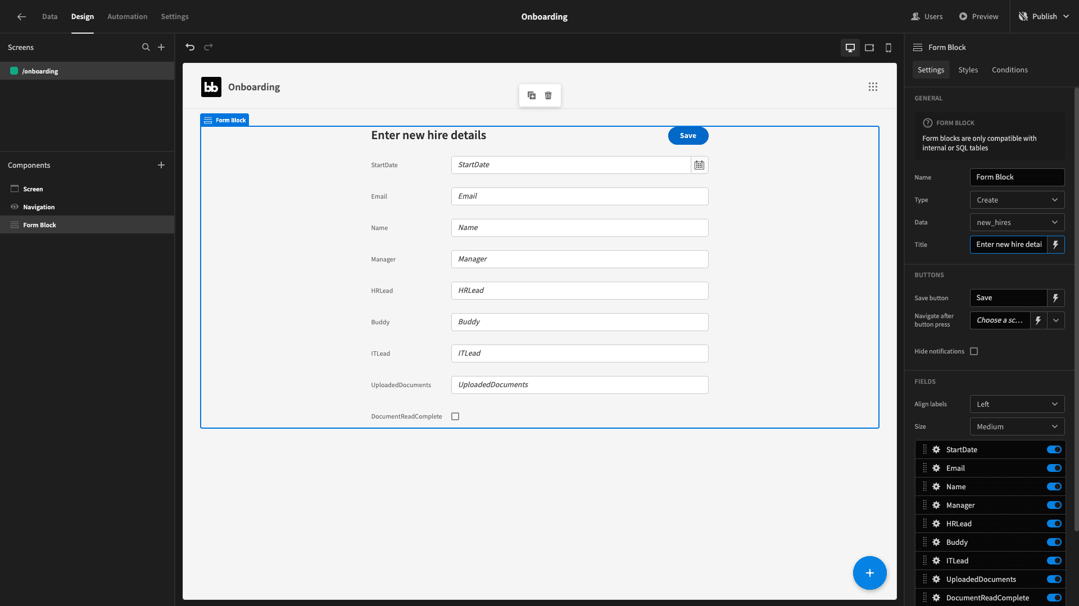Open the Align labels dropdown

pyautogui.click(x=1017, y=405)
